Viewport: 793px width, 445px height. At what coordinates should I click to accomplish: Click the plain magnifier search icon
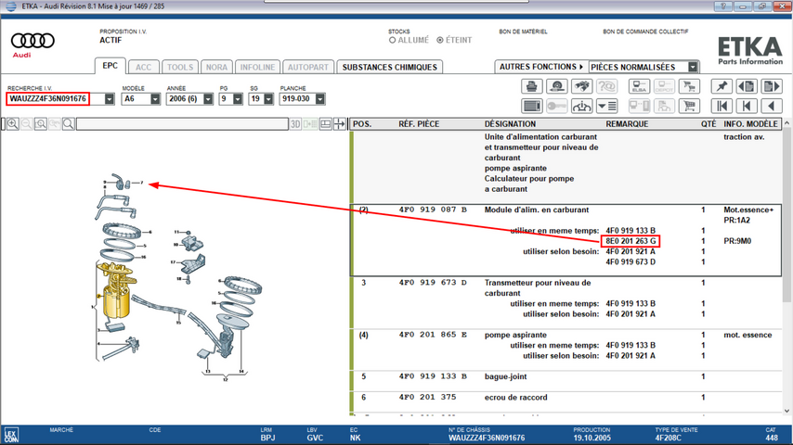(x=69, y=123)
